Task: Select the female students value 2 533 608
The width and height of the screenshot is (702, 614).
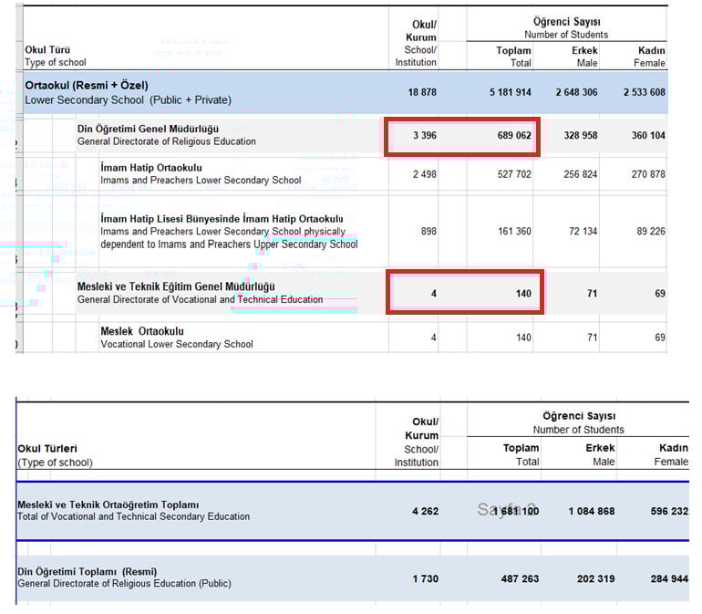Action: pos(644,92)
